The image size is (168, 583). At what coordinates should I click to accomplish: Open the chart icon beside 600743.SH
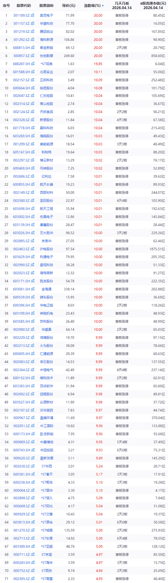coord(33,450)
